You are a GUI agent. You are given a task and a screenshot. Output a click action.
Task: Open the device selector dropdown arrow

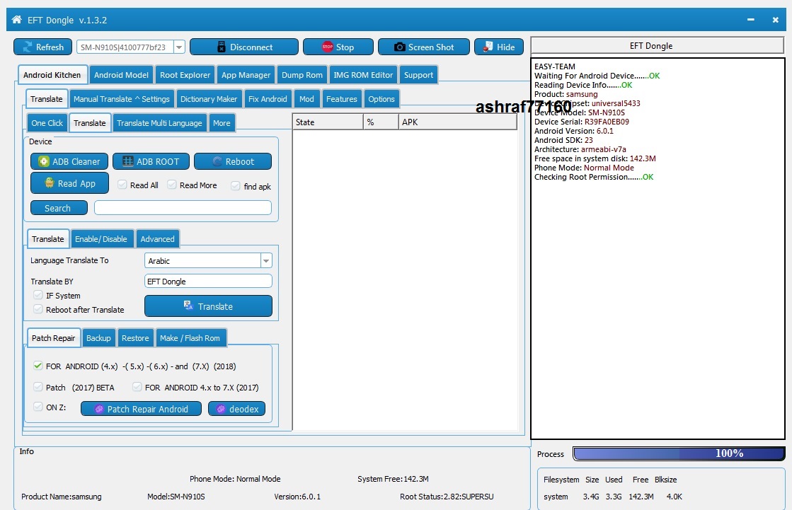179,47
